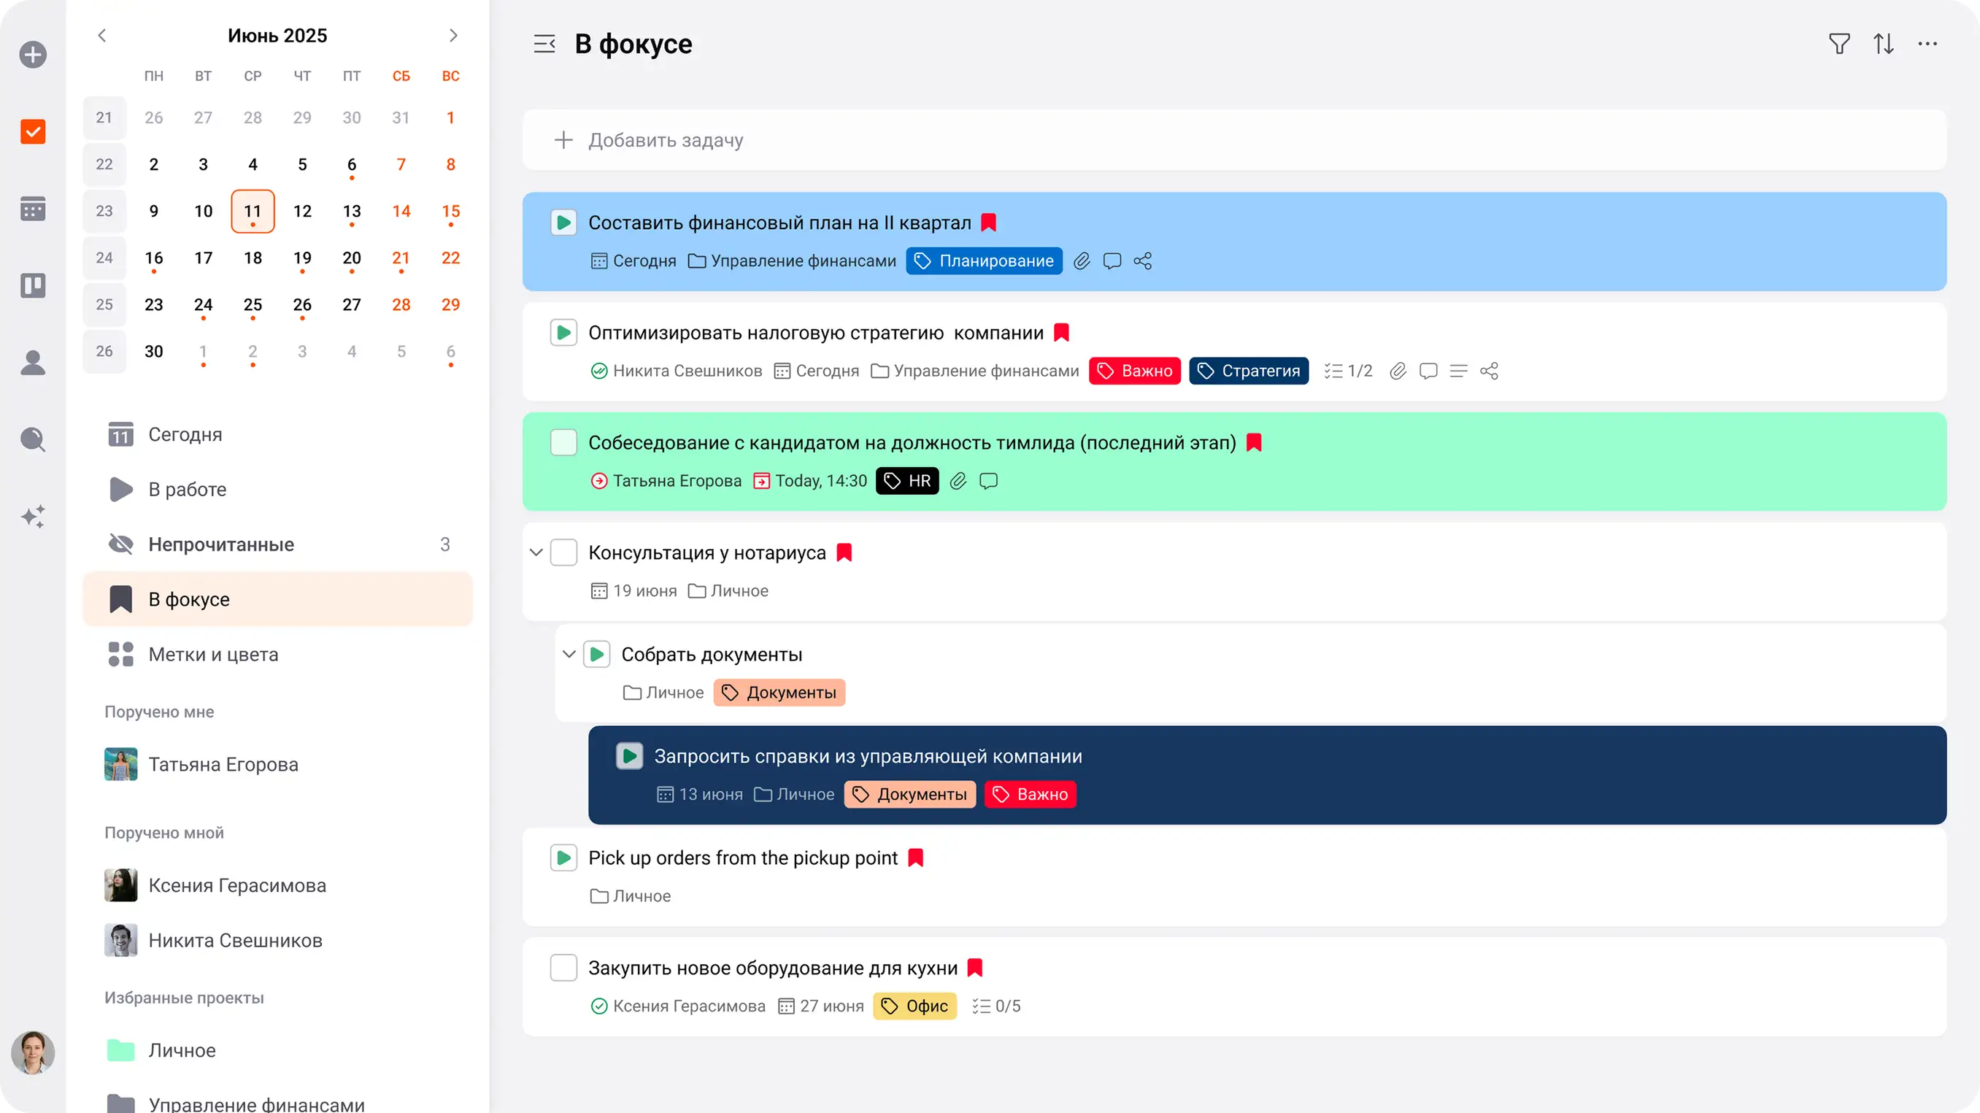Image resolution: width=1980 pixels, height=1113 pixels.
Task: Check off the notary consultation task
Action: tap(563, 552)
